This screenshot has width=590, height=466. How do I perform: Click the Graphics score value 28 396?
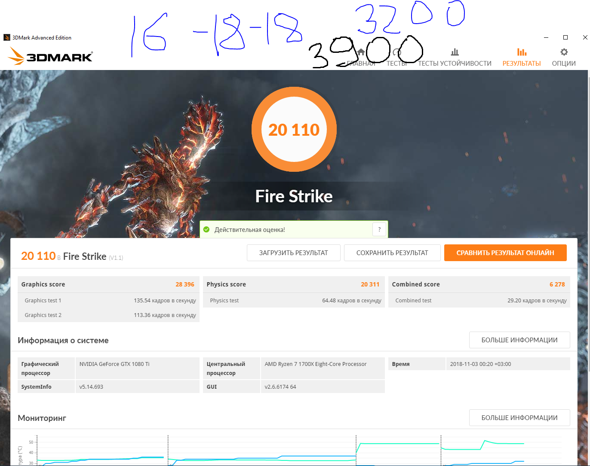pyautogui.click(x=185, y=284)
